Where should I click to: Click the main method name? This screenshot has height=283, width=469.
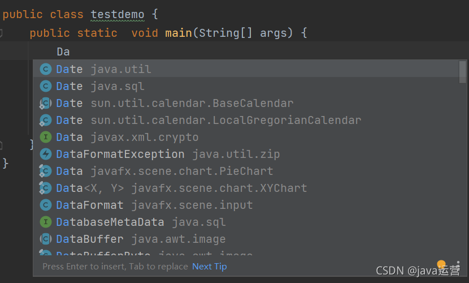[x=179, y=33]
